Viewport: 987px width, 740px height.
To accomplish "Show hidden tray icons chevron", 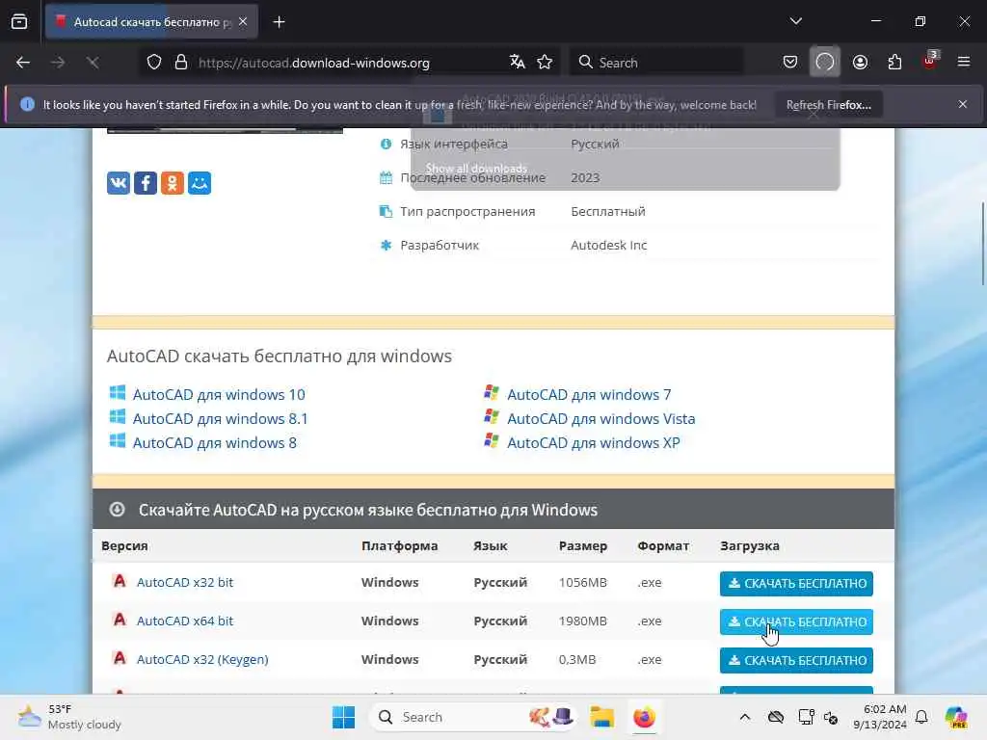I will (x=745, y=717).
